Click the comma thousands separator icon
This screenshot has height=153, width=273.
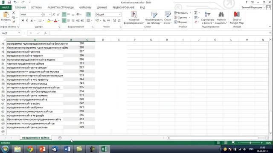coord(108,20)
